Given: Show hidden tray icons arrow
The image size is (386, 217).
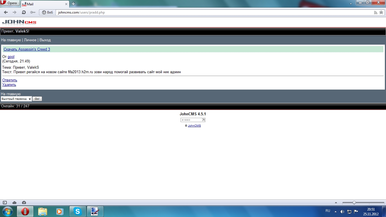Looking at the screenshot, I should [x=336, y=211].
